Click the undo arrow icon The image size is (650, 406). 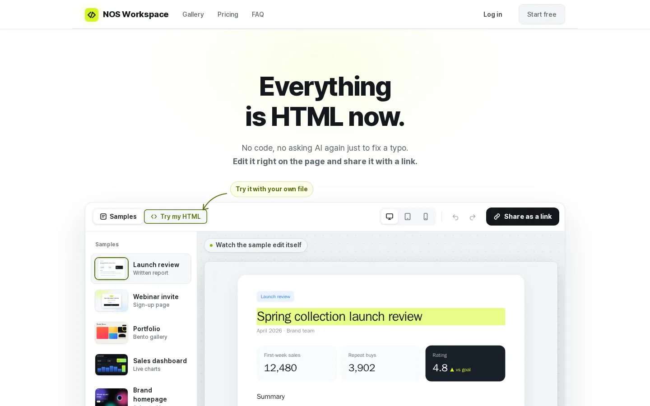pos(455,217)
